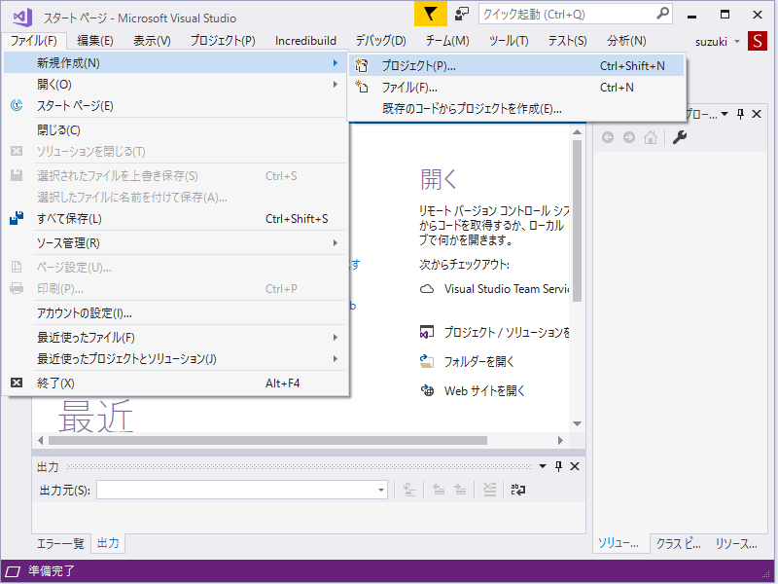Switch to the クラス ビュー tab
Image resolution: width=778 pixels, height=584 pixels.
(678, 543)
